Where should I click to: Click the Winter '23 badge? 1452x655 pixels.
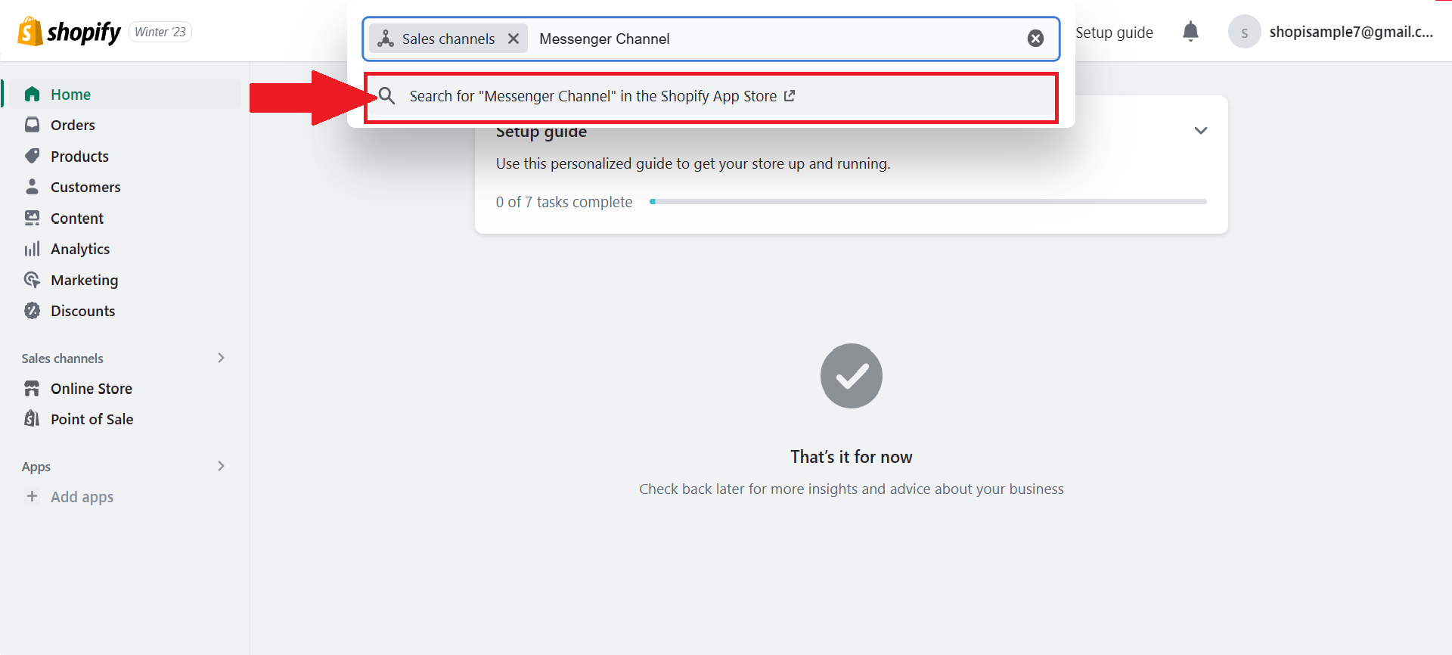pos(160,32)
